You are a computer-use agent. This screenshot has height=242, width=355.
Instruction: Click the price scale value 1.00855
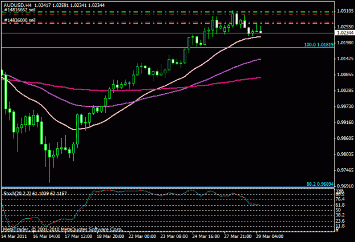click(345, 74)
